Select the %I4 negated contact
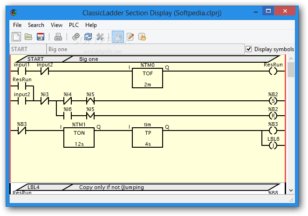This screenshot has width=308, height=216. (x=68, y=101)
